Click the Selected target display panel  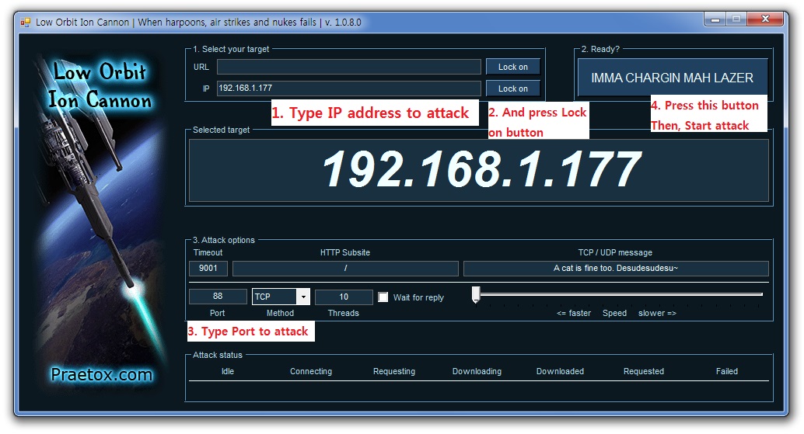478,170
